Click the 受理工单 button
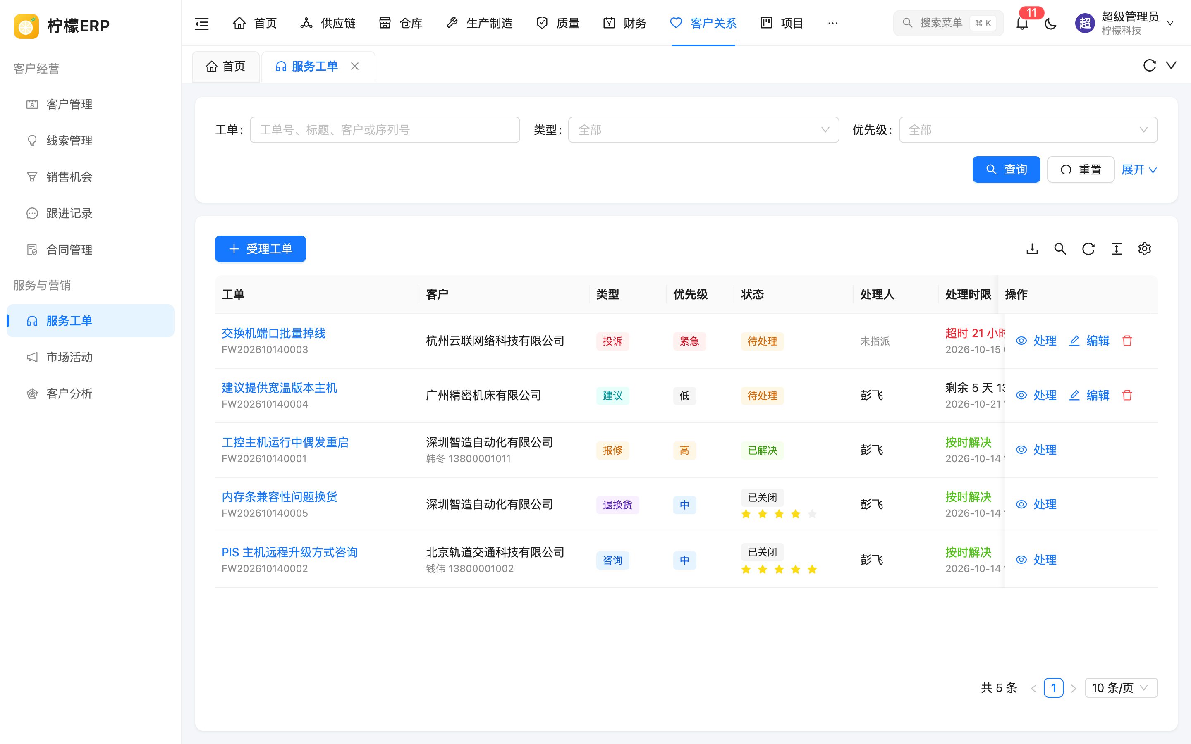The image size is (1191, 744). point(261,249)
